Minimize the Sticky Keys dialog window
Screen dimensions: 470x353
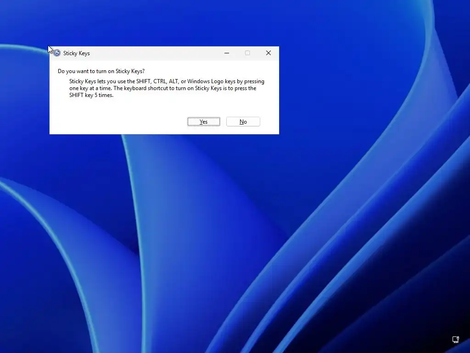click(x=227, y=53)
